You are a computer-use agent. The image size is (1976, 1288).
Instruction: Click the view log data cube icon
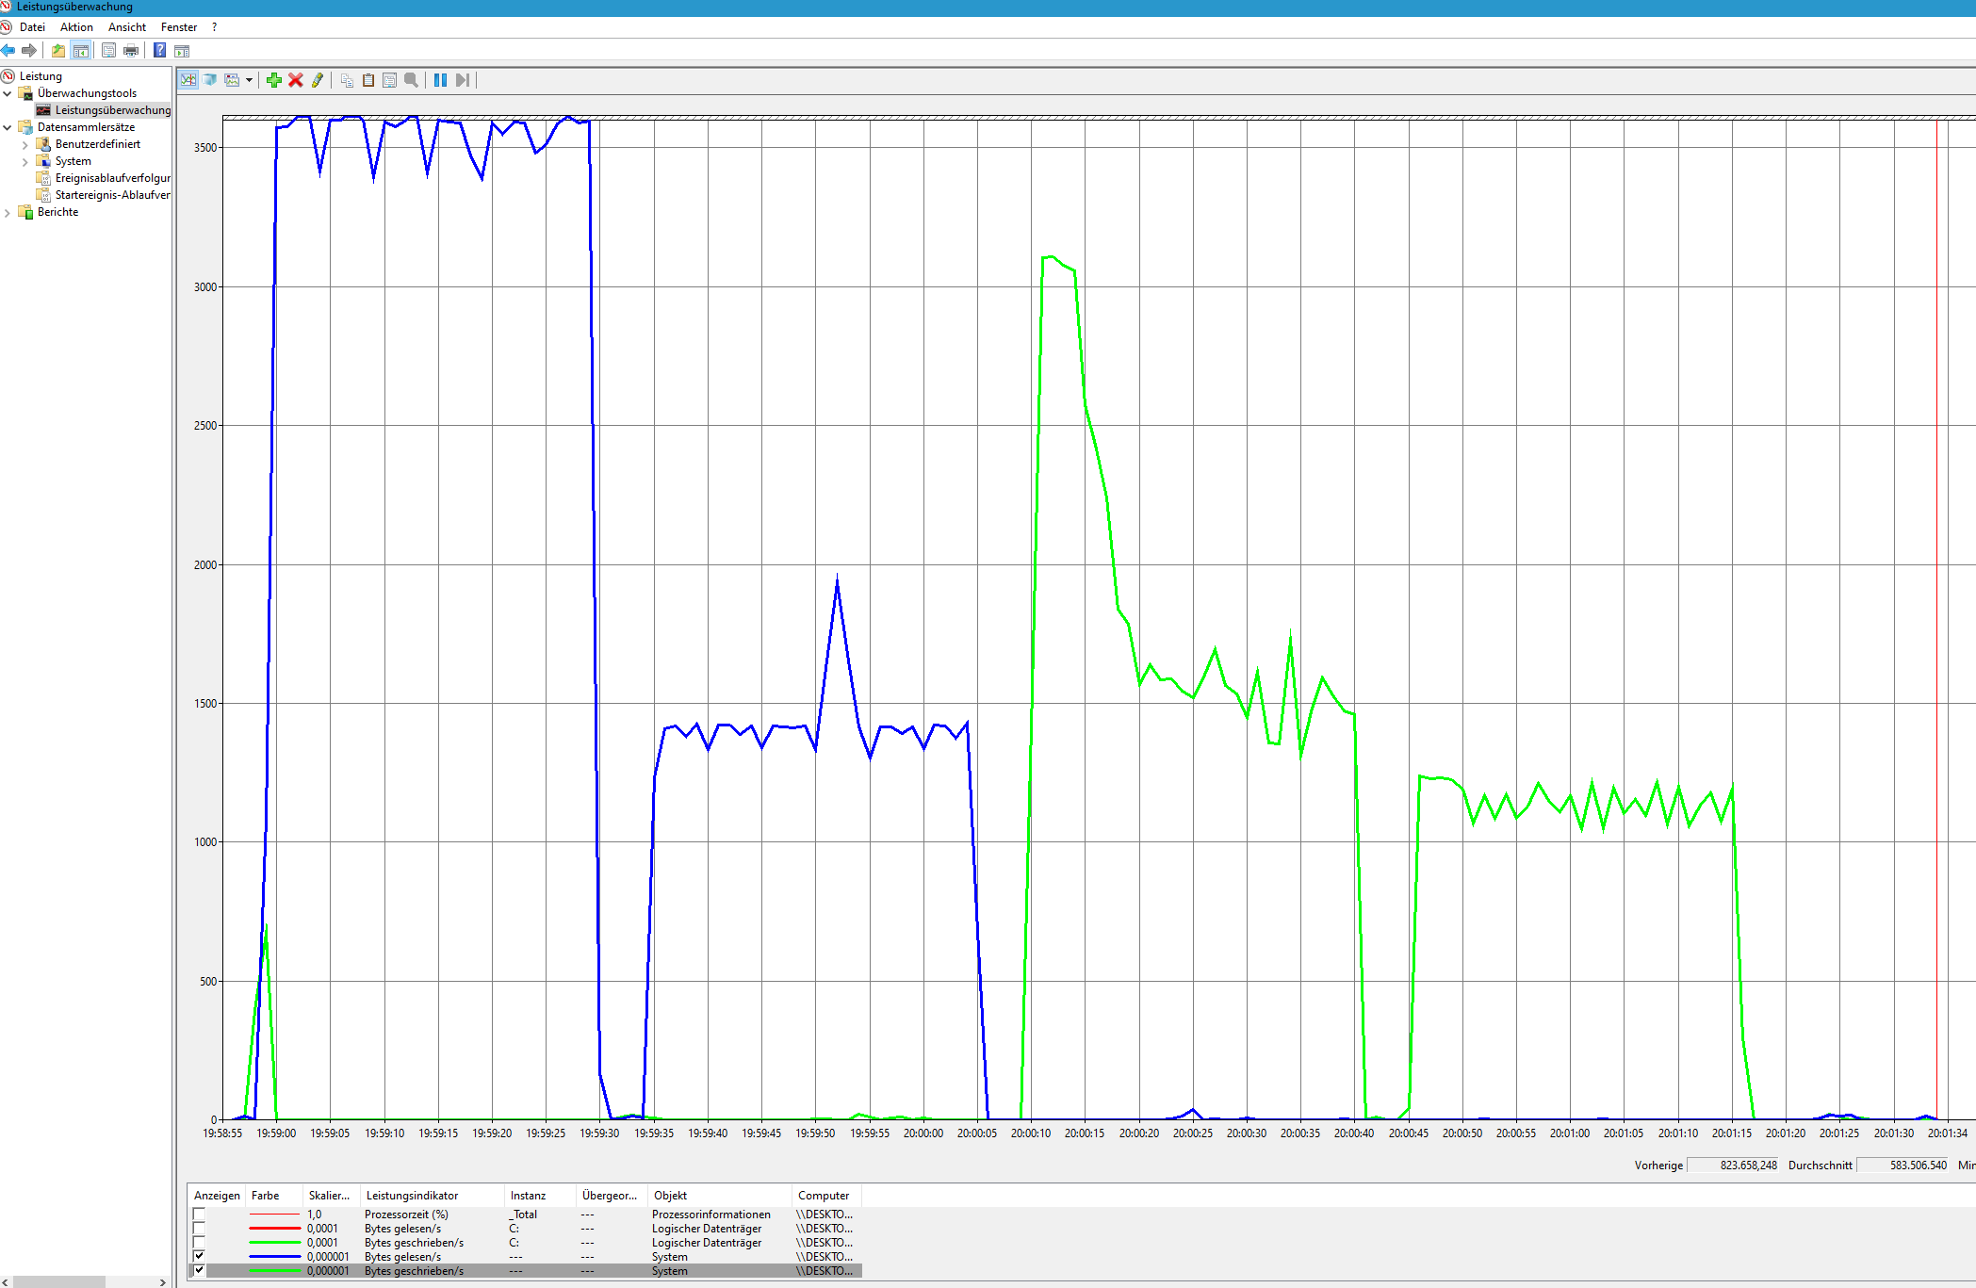pos(210,80)
